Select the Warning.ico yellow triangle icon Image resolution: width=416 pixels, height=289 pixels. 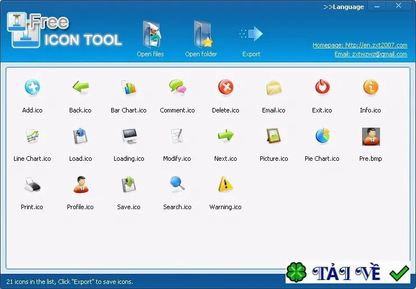(x=225, y=184)
